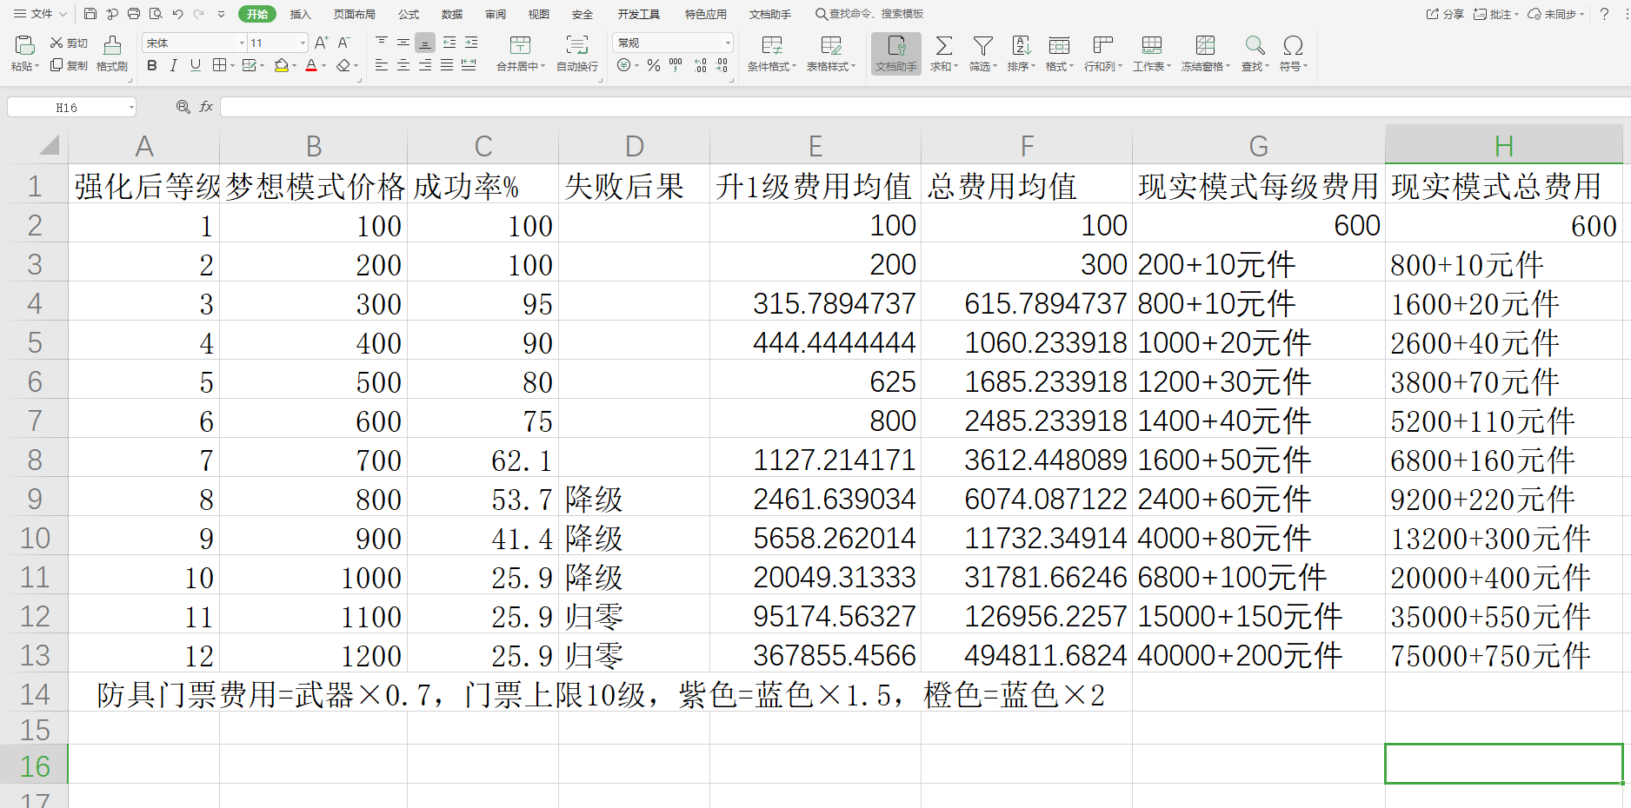Click the 分享 (Share) button
This screenshot has width=1631, height=808.
click(1445, 14)
